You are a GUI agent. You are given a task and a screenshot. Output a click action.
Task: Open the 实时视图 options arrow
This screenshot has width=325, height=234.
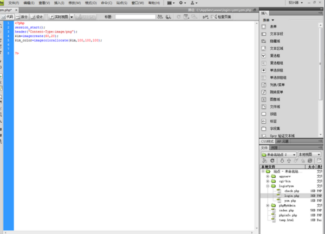tap(71, 17)
